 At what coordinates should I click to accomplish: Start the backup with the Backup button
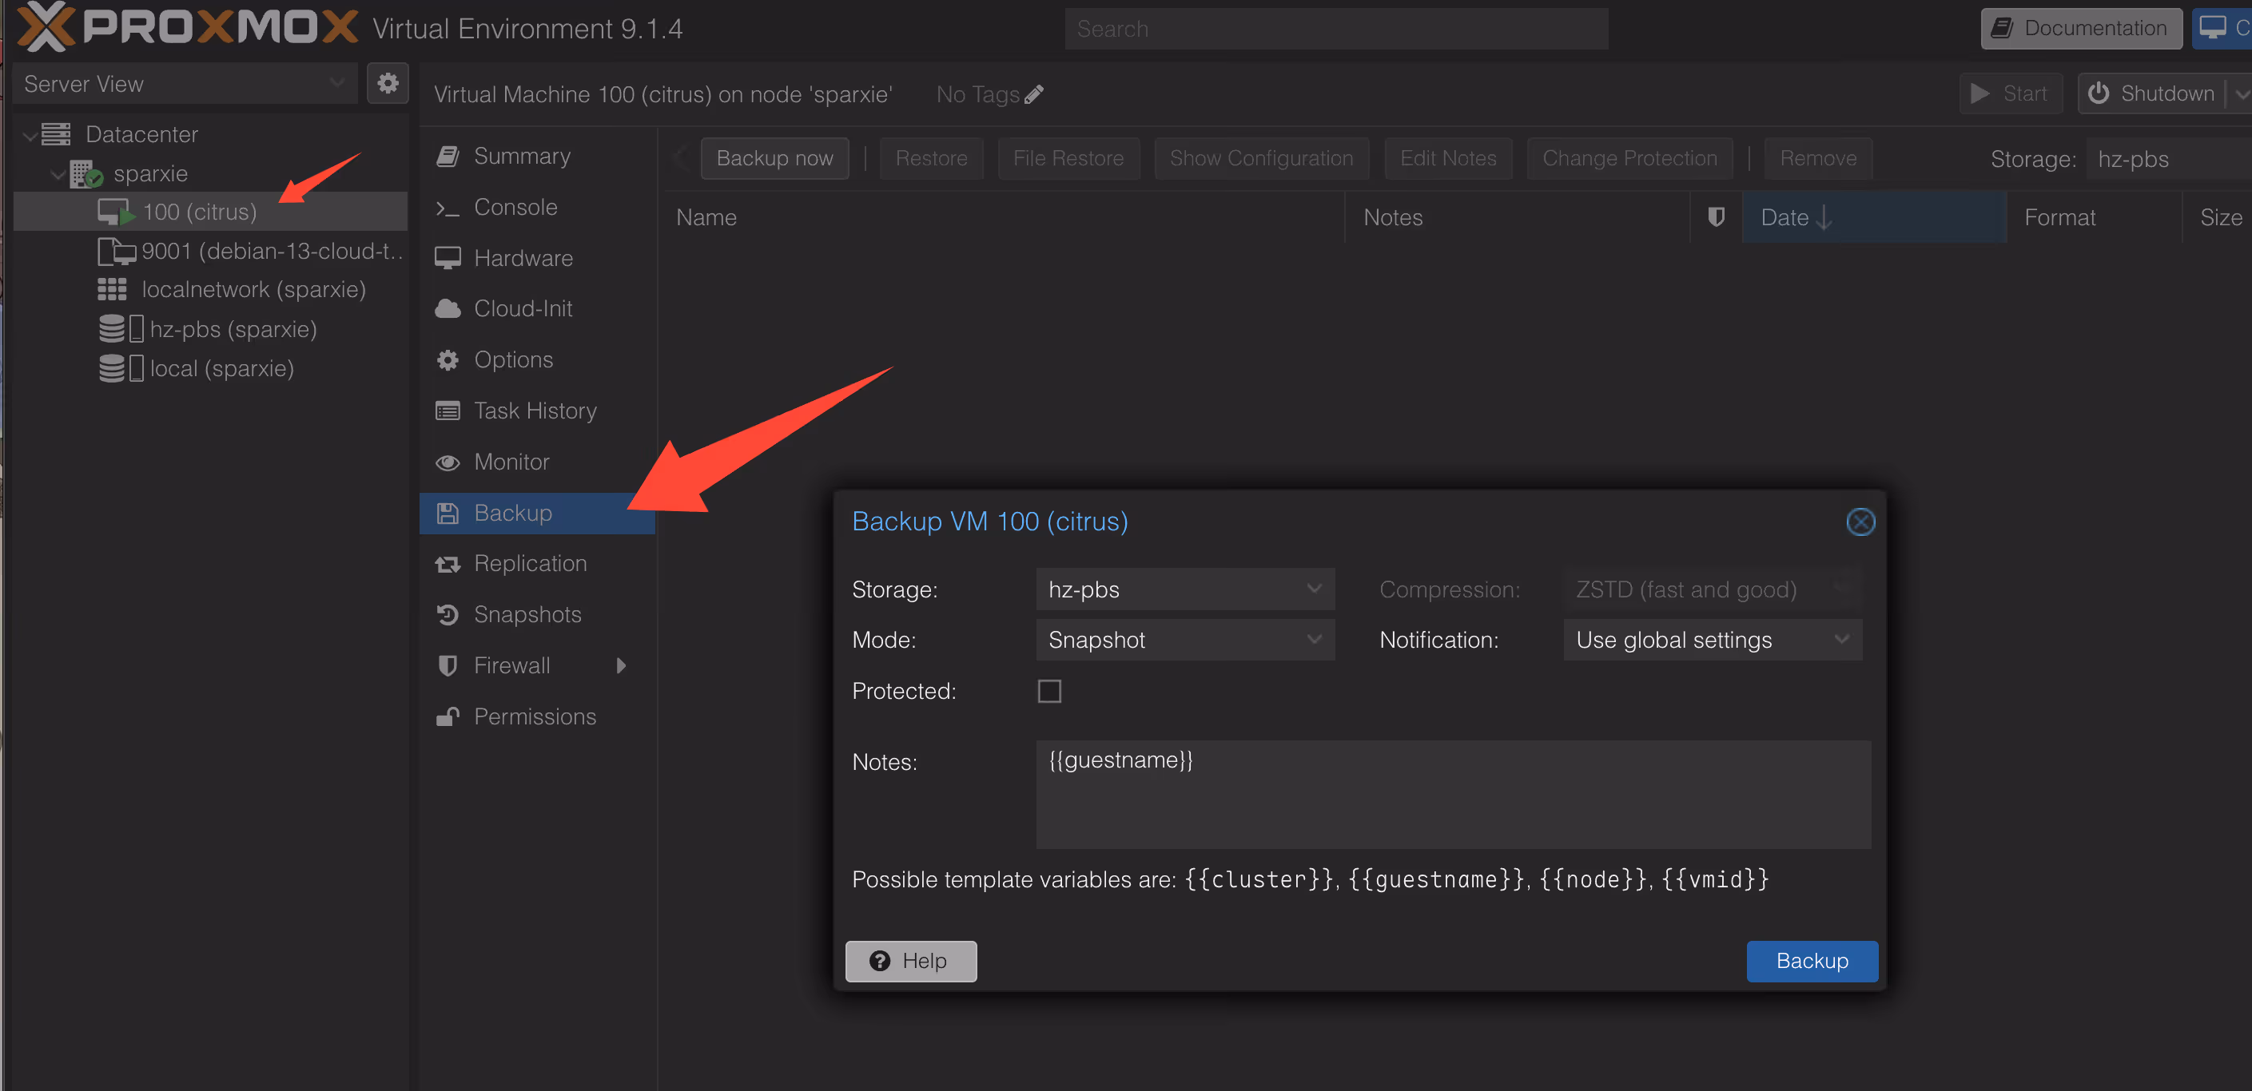tap(1812, 961)
